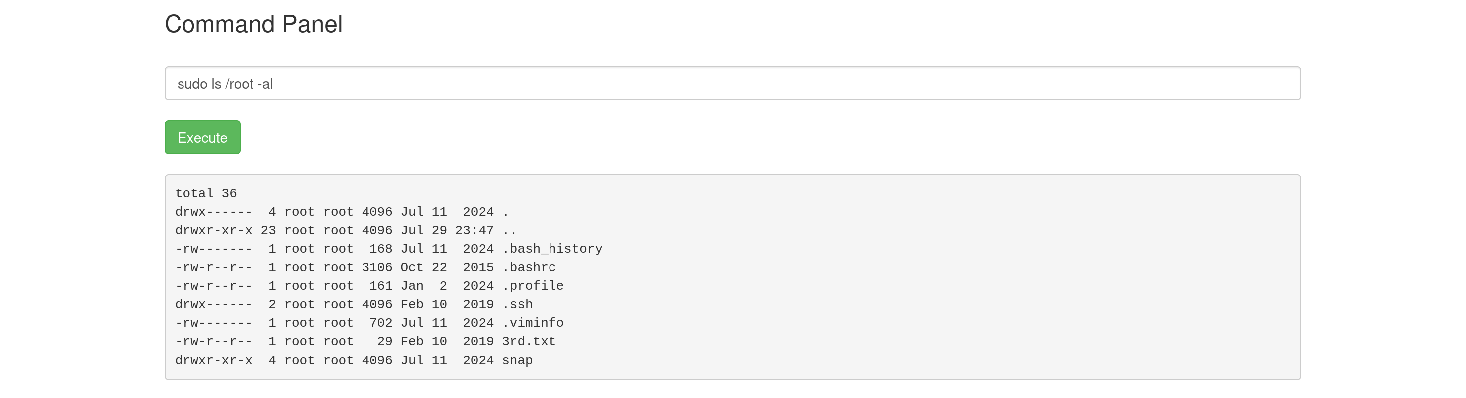1466x398 pixels.
Task: Select the 161 size of .profile
Action: click(x=381, y=286)
